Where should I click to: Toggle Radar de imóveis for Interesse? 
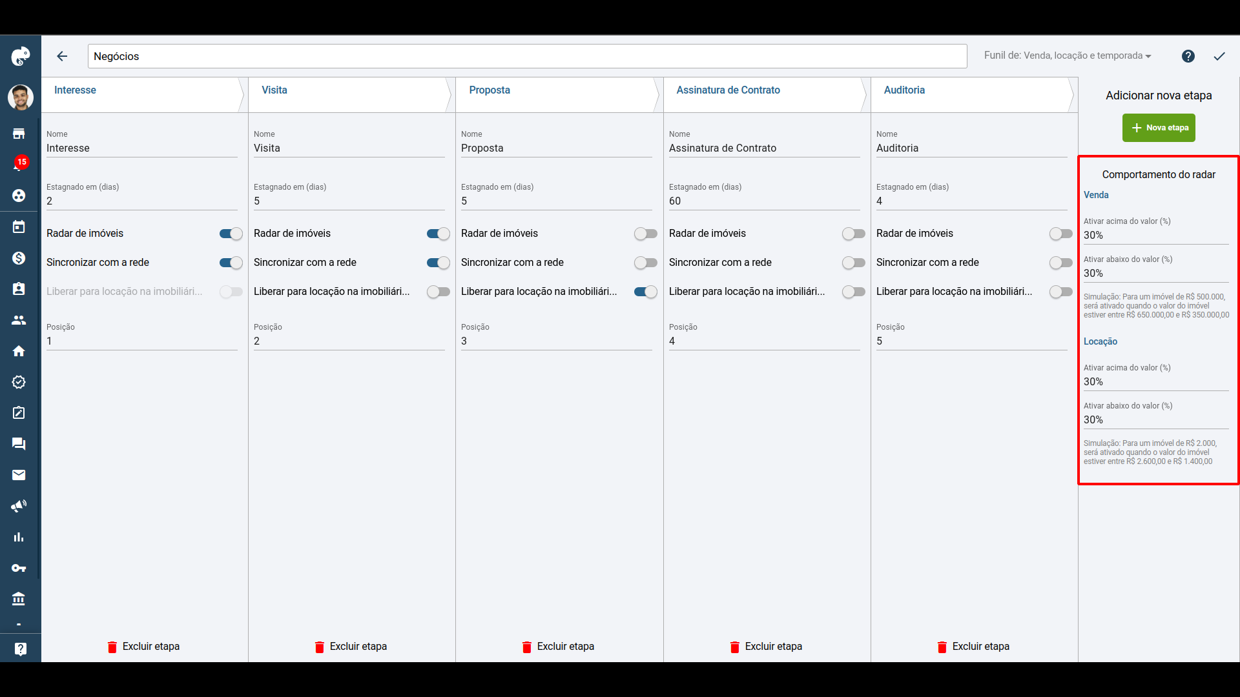click(x=231, y=234)
